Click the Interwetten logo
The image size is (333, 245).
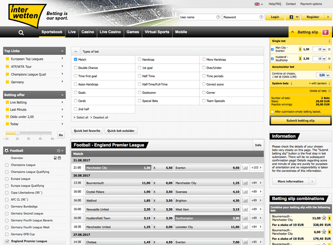[27, 15]
